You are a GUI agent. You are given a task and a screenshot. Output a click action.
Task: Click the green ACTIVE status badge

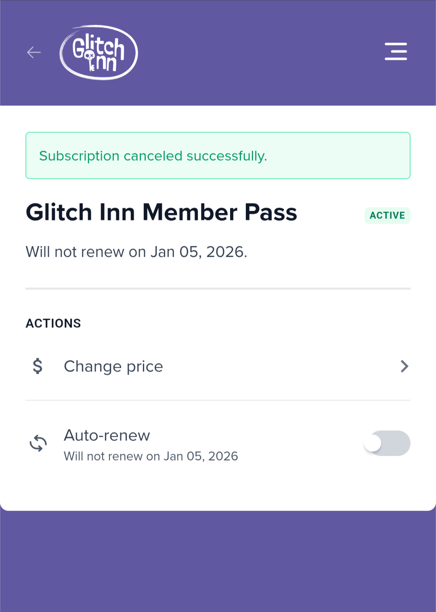(x=387, y=215)
